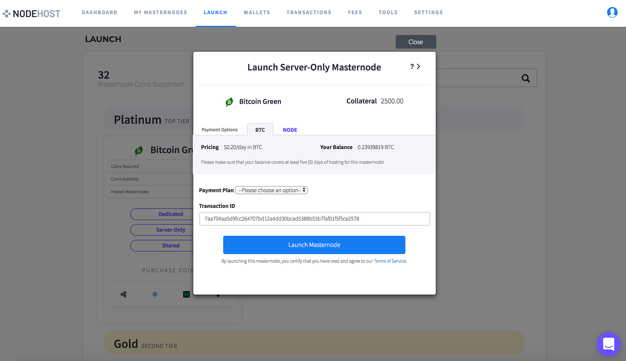Viewport: 626px width, 361px height.
Task: Select the green square X coin icon under Purchase Coin
Action: (x=186, y=294)
